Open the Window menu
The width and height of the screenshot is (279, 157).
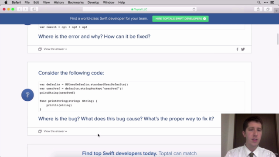pyautogui.click(x=109, y=3)
